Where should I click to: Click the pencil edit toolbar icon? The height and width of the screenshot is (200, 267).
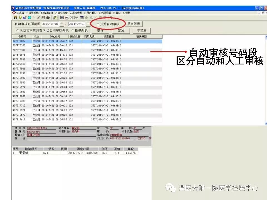pyautogui.click(x=39, y=17)
